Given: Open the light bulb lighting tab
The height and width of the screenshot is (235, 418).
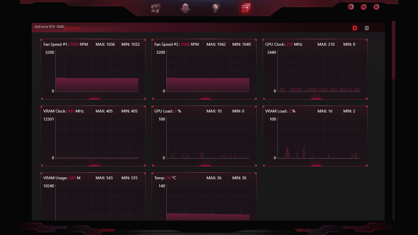Looking at the screenshot, I should (x=216, y=8).
